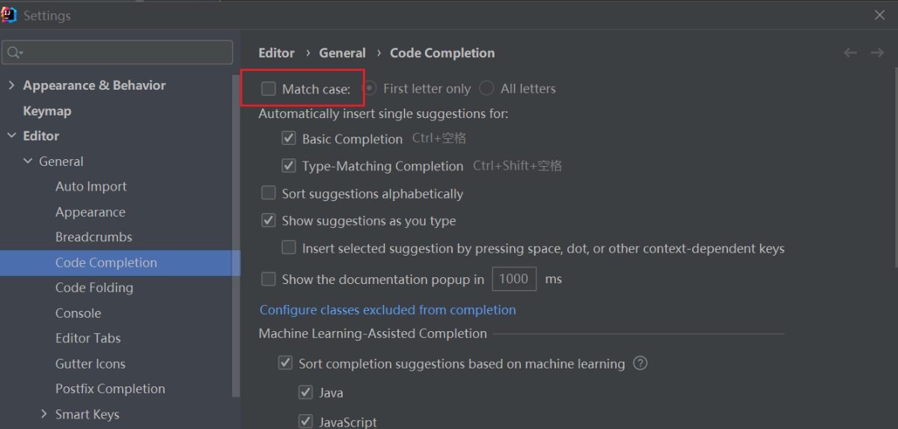Expand Appearance & Behavior section

(11, 85)
